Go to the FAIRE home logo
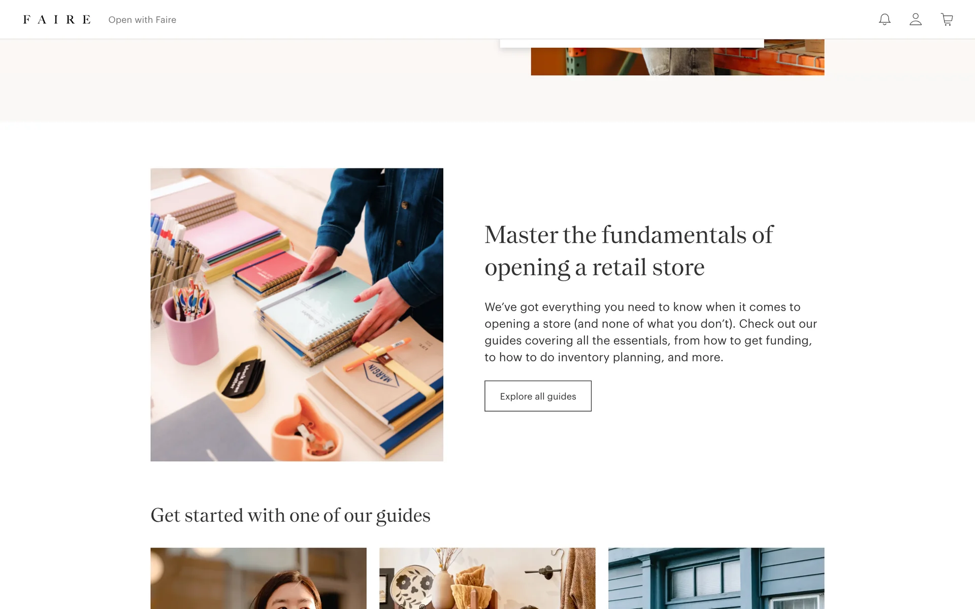 pyautogui.click(x=57, y=19)
